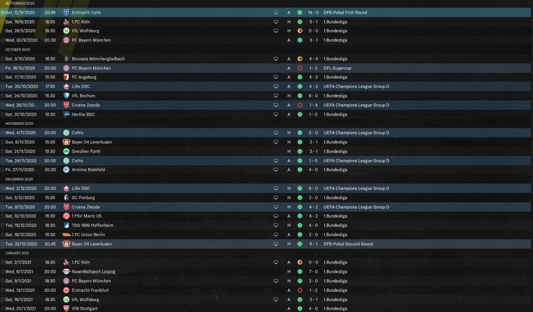Toggle the selection circle beside Sat, 12/9/2020
The width and height of the screenshot is (533, 312).
coord(3,12)
